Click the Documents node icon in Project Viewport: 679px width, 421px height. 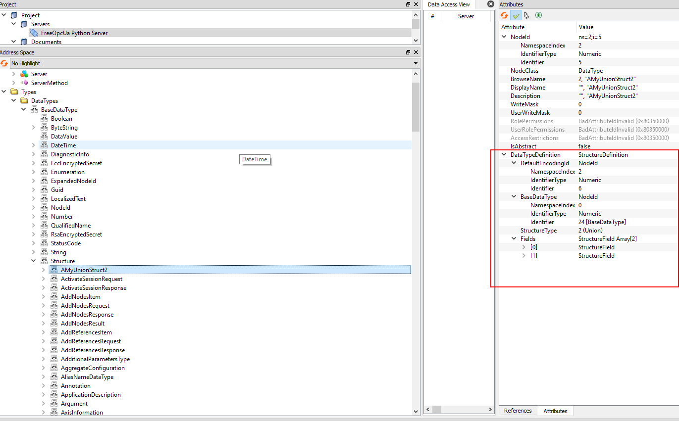coord(24,42)
